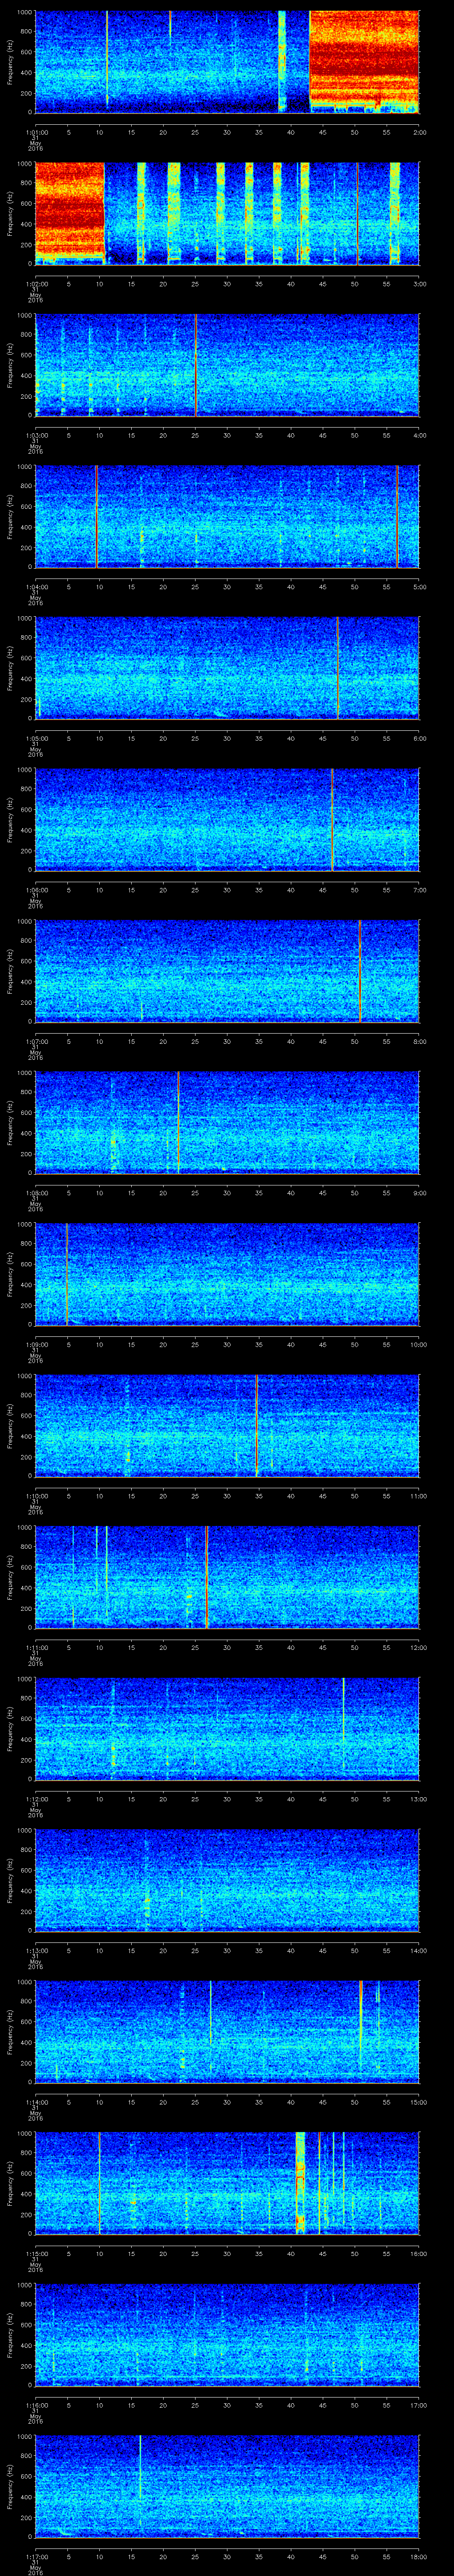The height and width of the screenshot is (2576, 454).
Task: Click the 'Frequency (Hz)' axis label of the 1:10:00 panel
Action: pos(10,1425)
